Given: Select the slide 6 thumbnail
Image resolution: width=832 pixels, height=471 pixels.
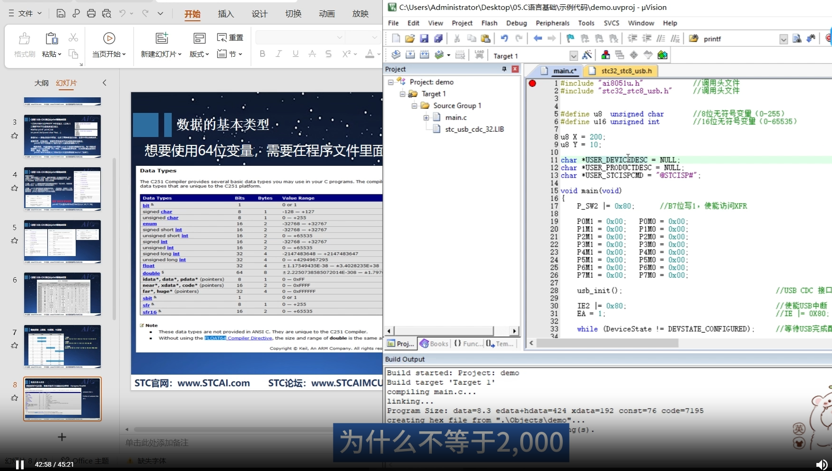Looking at the screenshot, I should (x=62, y=294).
